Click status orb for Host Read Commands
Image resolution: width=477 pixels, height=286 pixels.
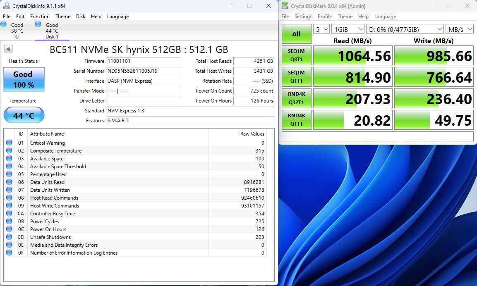[9, 198]
